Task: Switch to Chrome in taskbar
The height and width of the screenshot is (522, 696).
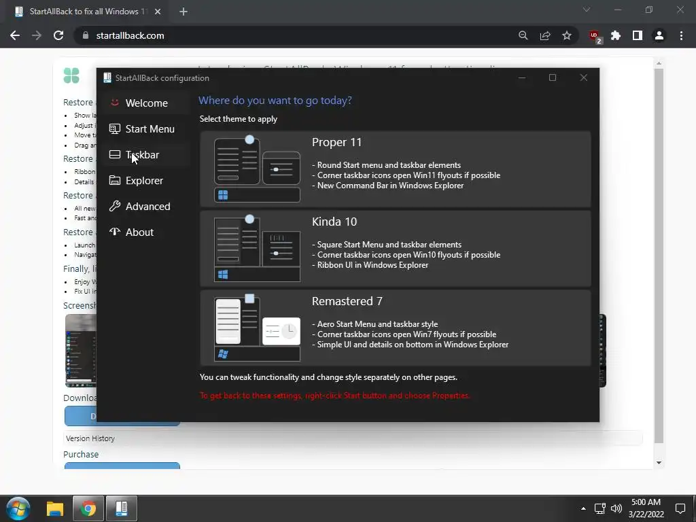Action: point(88,508)
